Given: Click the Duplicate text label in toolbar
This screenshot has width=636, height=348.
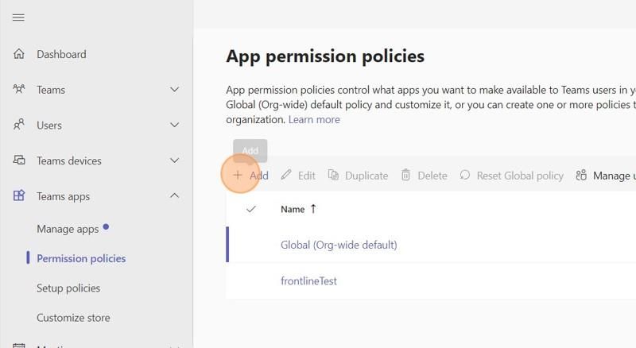Looking at the screenshot, I should coord(366,176).
